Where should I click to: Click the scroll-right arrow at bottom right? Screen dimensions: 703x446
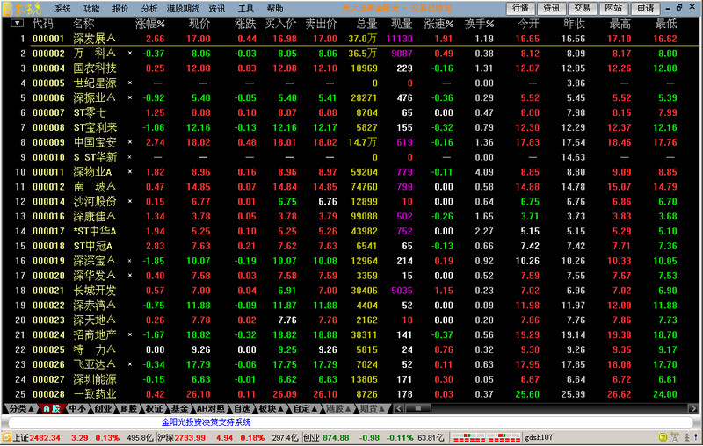695,409
